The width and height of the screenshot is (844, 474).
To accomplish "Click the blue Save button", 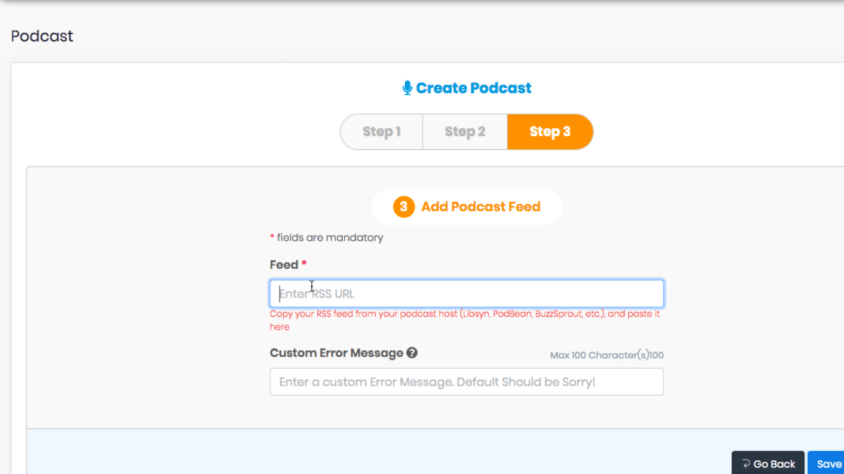I will tap(826, 463).
